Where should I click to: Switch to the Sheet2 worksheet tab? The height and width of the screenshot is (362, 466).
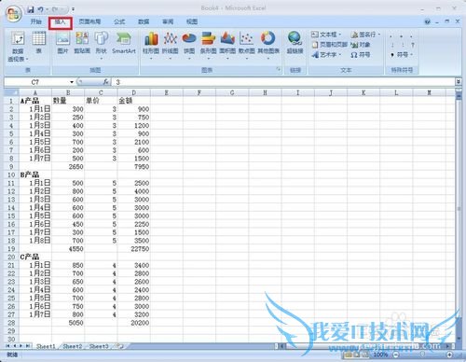point(73,346)
